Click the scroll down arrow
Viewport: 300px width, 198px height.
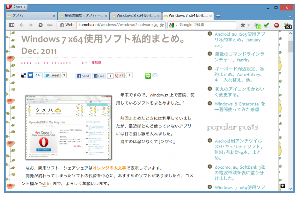pyautogui.click(x=290, y=189)
